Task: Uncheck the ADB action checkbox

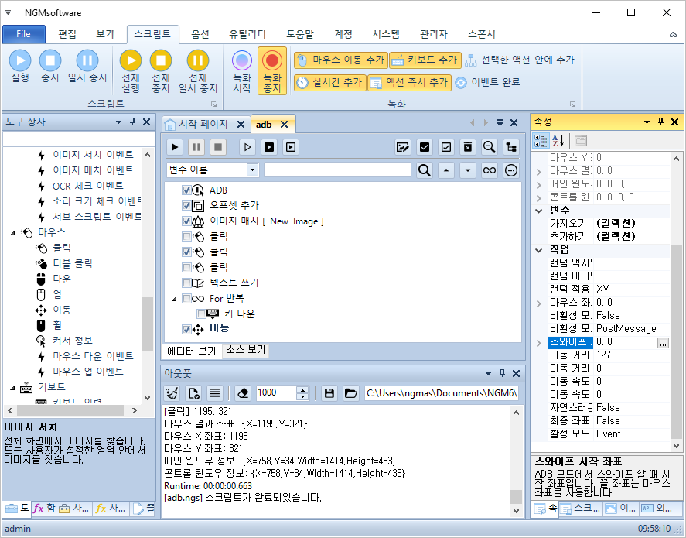Action: pyautogui.click(x=186, y=190)
